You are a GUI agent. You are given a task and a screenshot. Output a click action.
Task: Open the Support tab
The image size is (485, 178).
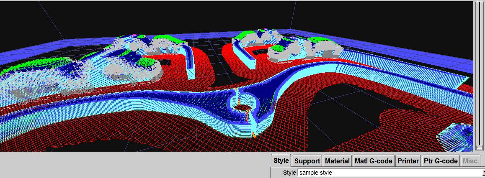click(x=307, y=161)
